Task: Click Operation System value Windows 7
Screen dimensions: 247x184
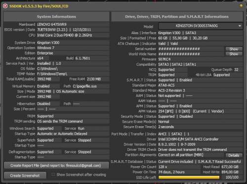Action: [45, 48]
